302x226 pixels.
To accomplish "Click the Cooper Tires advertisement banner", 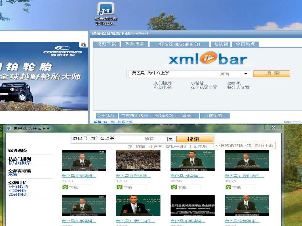I will coord(44,76).
